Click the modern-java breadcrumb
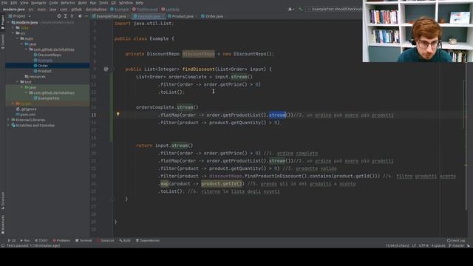 14,10
